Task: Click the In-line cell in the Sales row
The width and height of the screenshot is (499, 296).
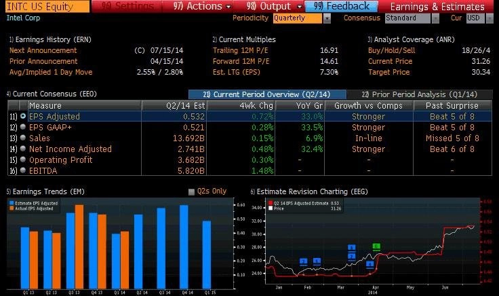Action: pos(369,138)
